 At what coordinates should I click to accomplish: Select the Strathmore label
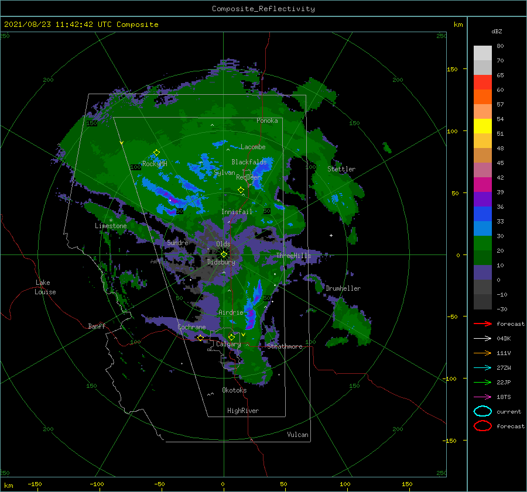(285, 346)
